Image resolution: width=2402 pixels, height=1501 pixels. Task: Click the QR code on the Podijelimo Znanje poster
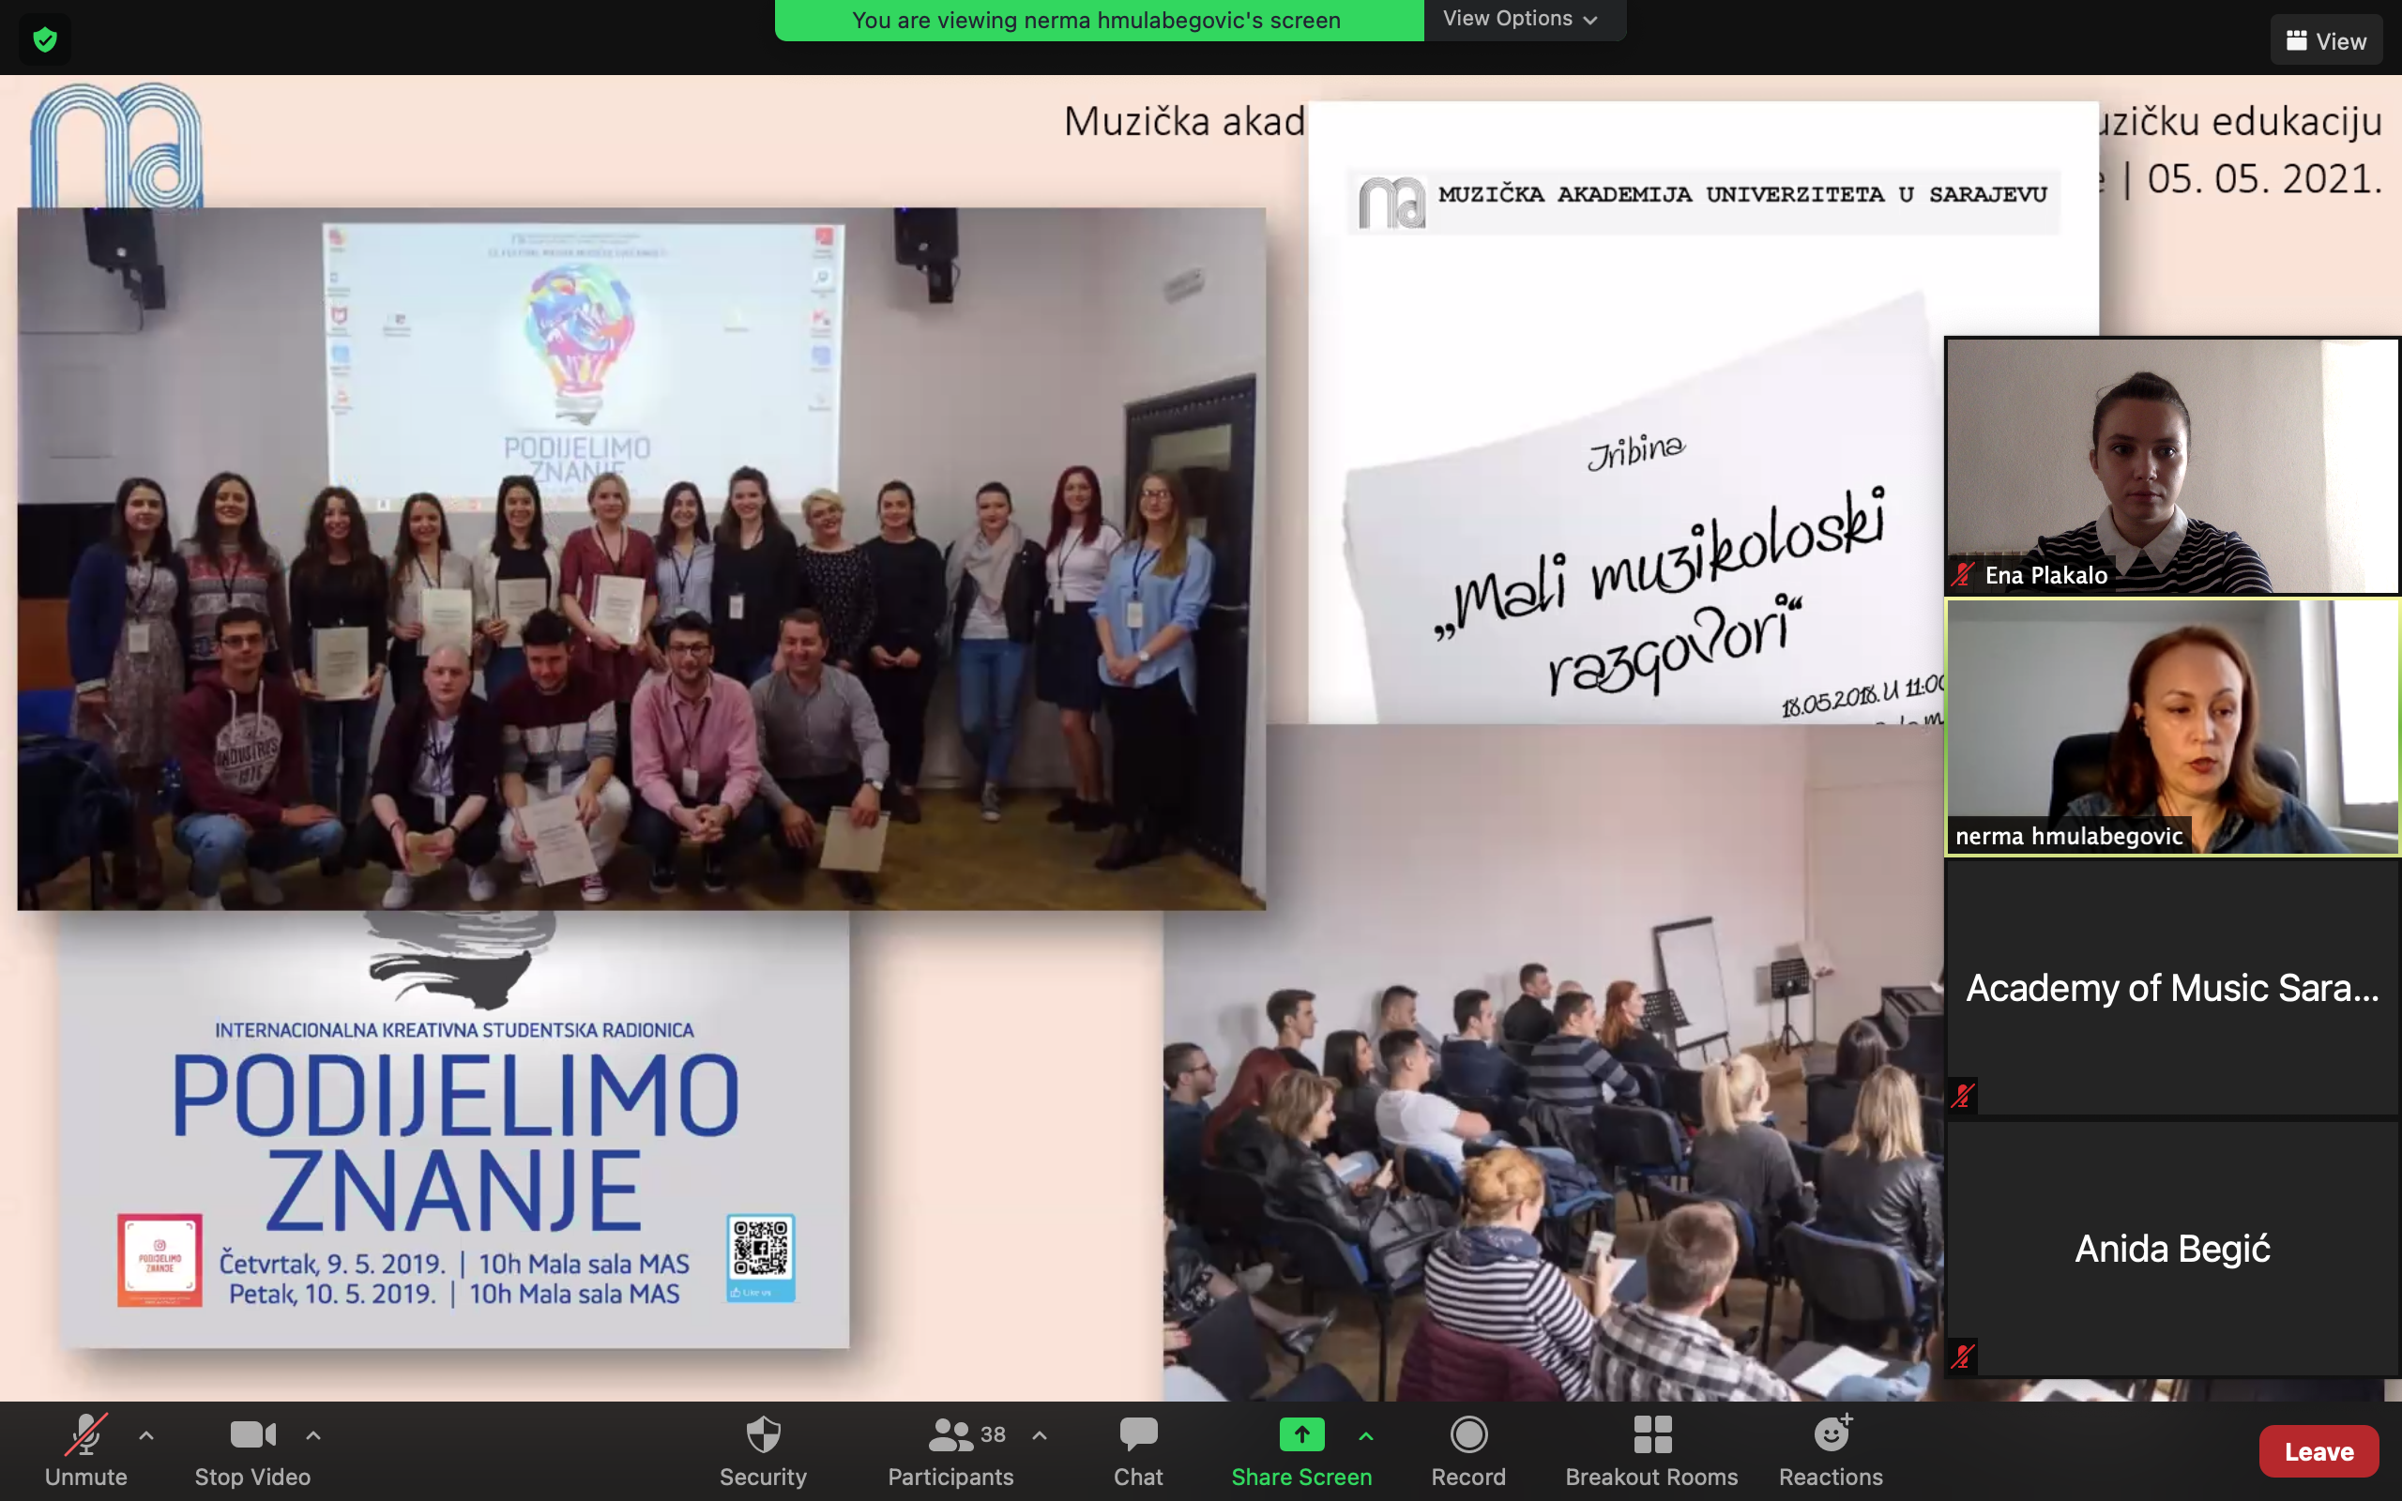click(760, 1248)
